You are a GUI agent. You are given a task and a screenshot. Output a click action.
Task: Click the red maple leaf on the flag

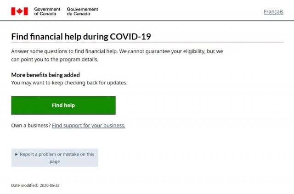[19, 11]
